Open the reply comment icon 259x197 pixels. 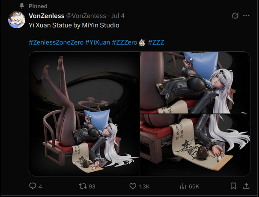coord(33,186)
